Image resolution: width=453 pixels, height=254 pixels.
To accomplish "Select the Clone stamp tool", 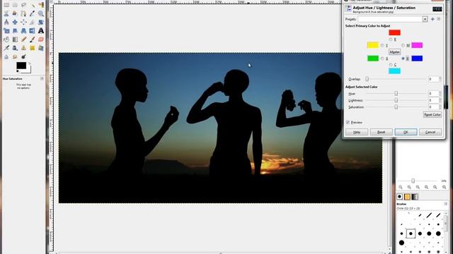I will tap(23, 48).
